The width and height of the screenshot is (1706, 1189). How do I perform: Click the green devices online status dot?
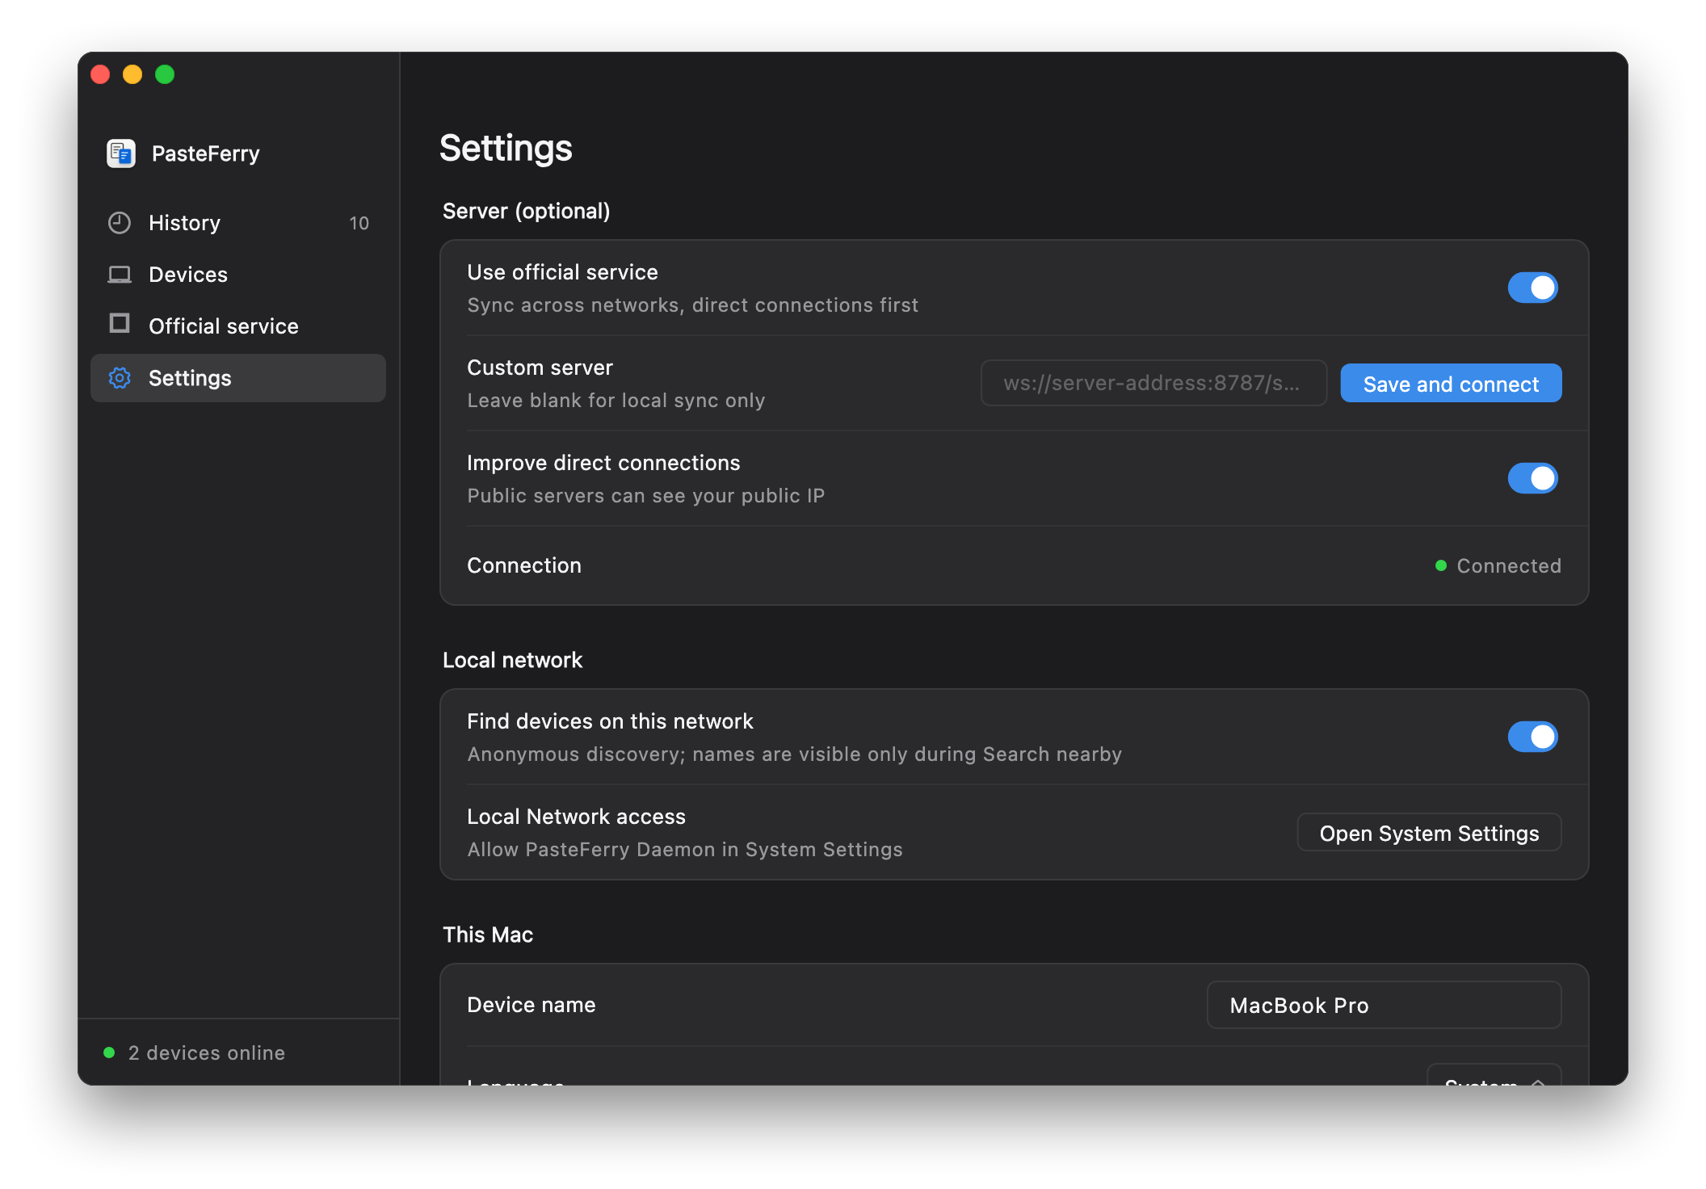pyautogui.click(x=109, y=1052)
